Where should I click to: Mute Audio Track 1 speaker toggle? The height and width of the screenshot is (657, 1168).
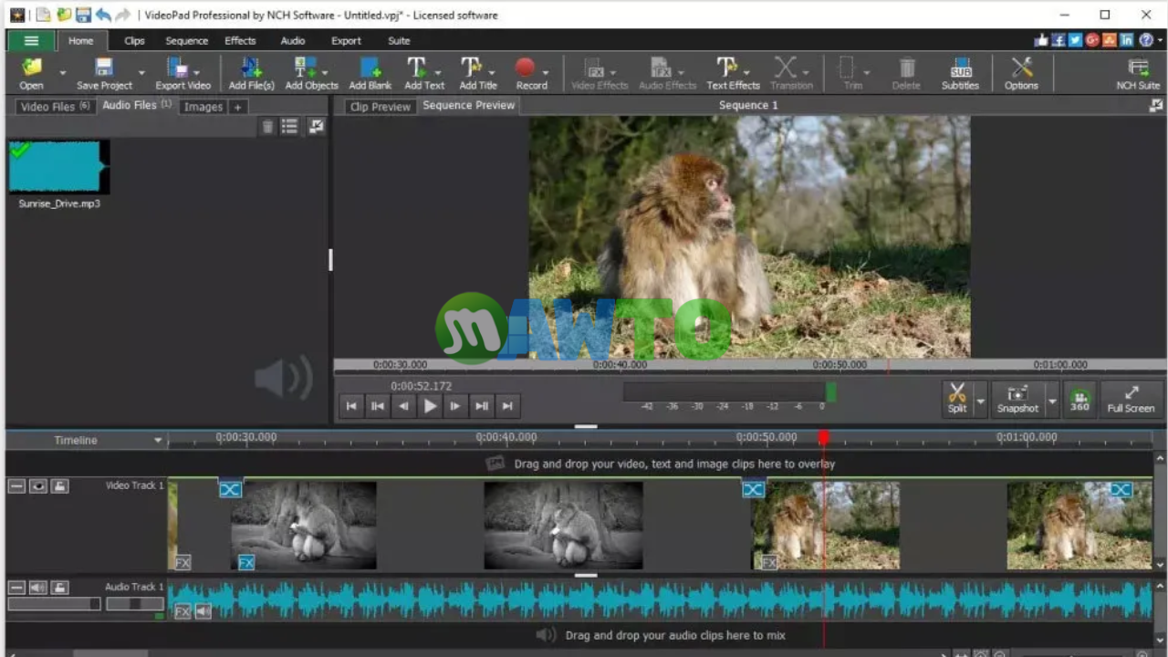[x=38, y=588]
